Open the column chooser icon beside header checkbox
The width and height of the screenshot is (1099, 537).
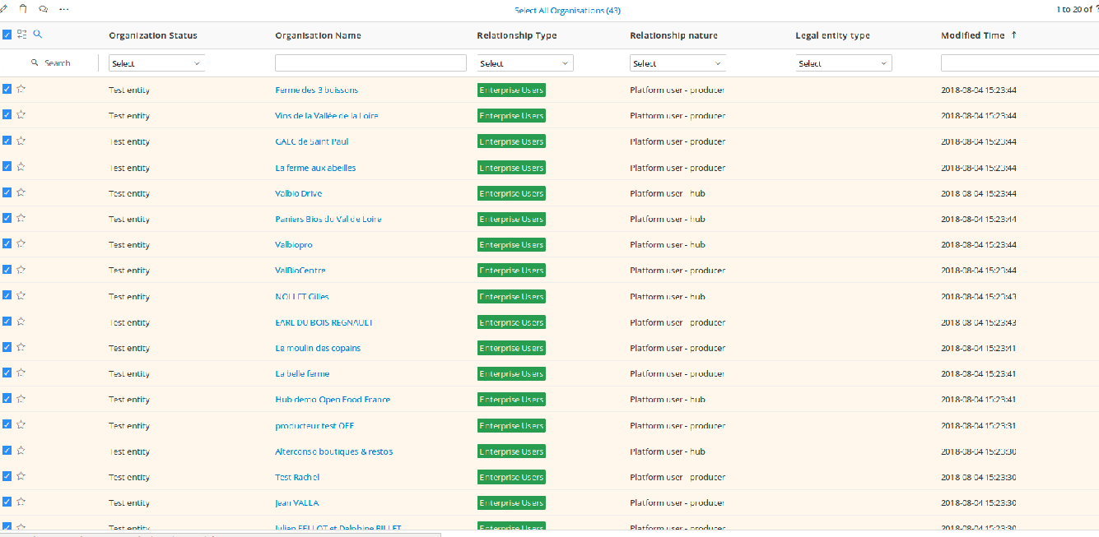click(22, 35)
